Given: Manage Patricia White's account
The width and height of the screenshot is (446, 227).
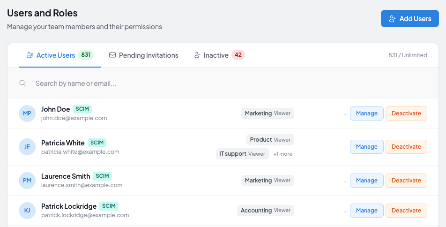Looking at the screenshot, I should pyautogui.click(x=367, y=147).
